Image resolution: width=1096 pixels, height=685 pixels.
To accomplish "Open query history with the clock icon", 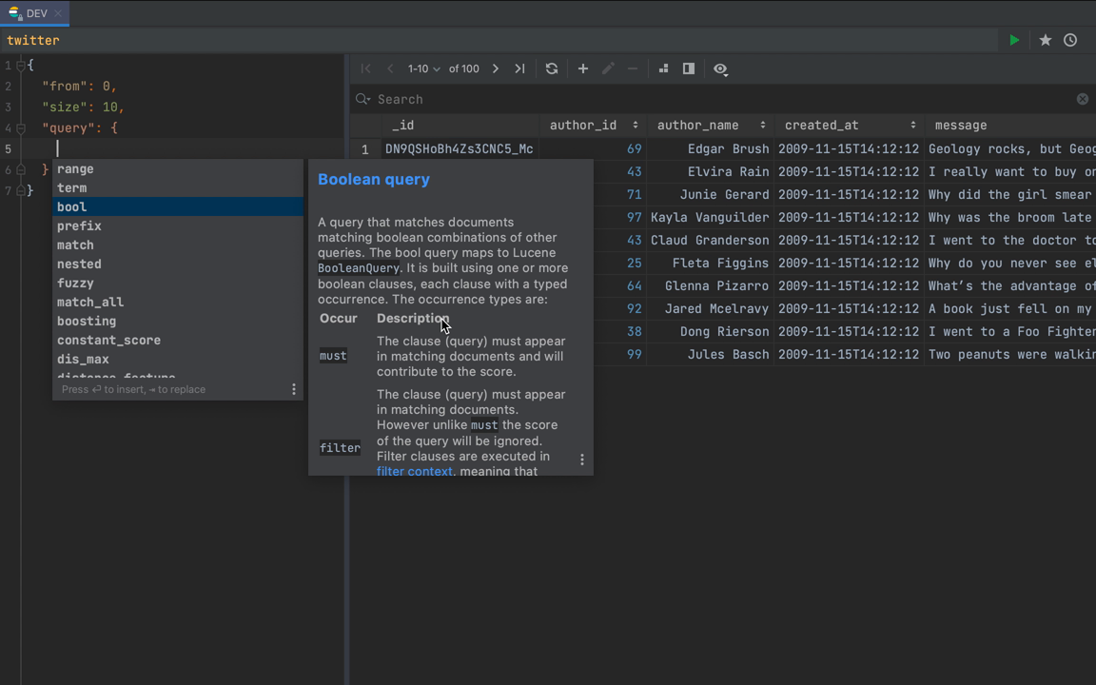I will (1070, 40).
